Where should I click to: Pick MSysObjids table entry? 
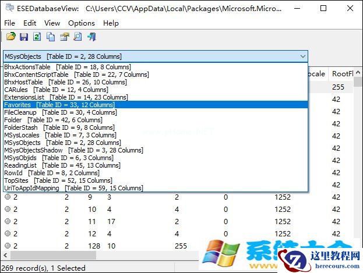point(156,158)
